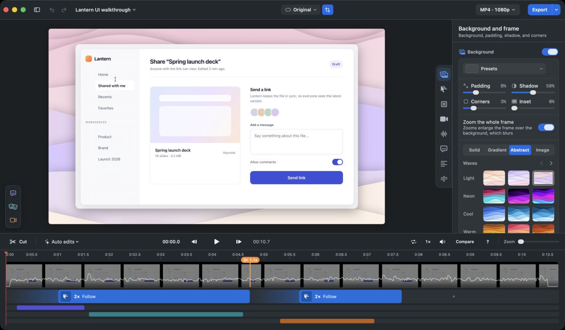Click the comment bubble icon beside preview
Image resolution: width=565 pixels, height=330 pixels.
pyautogui.click(x=13, y=193)
